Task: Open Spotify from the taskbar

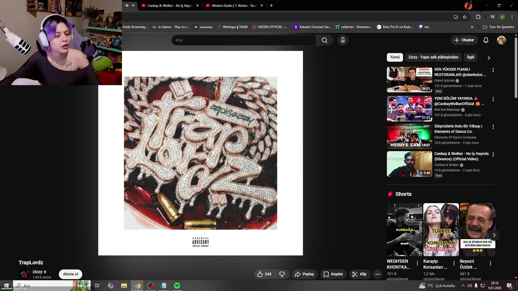Action: pyautogui.click(x=177, y=286)
